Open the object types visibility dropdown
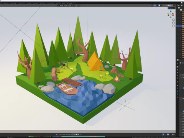 click(152, 5)
